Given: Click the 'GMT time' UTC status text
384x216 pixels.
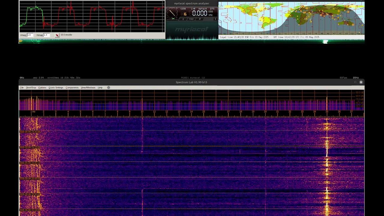Looking at the screenshot, I should click(296, 37).
